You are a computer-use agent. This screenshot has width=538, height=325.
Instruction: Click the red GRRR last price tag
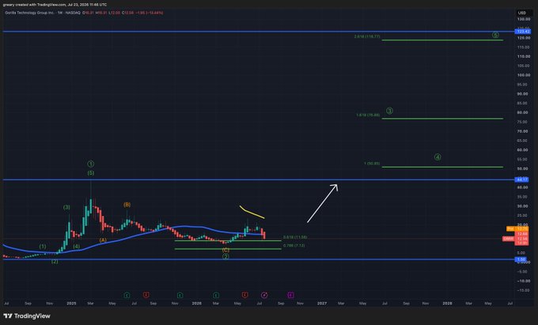515,239
